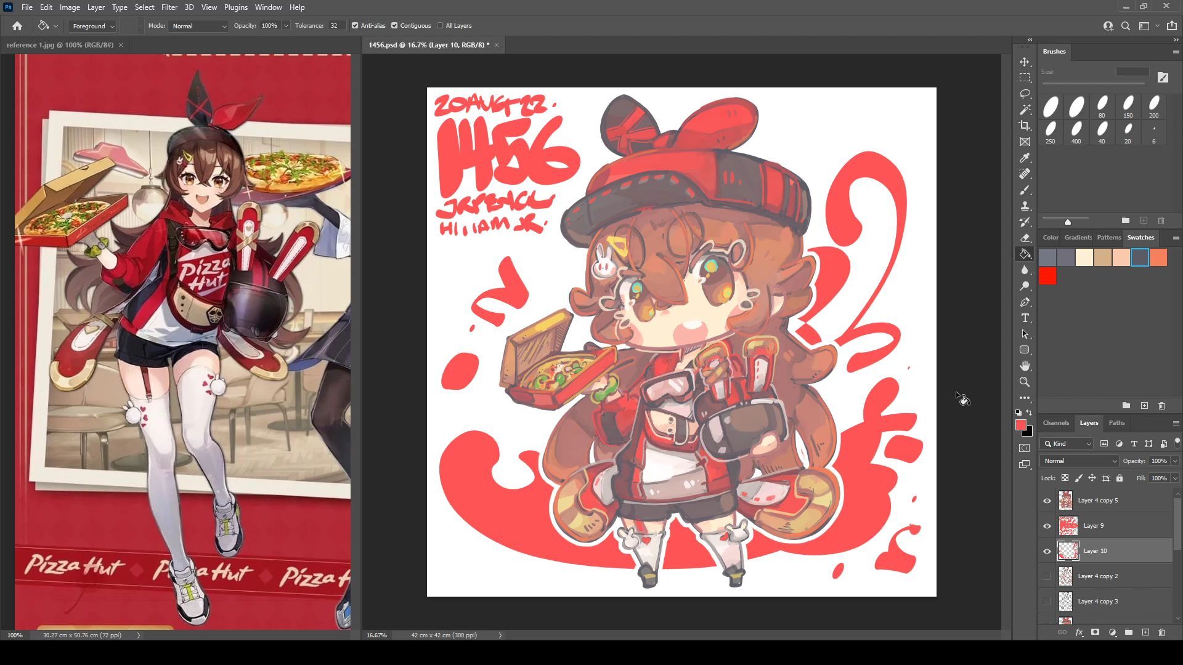Image resolution: width=1183 pixels, height=665 pixels.
Task: Click the Home button in options bar
Action: pos(17,26)
